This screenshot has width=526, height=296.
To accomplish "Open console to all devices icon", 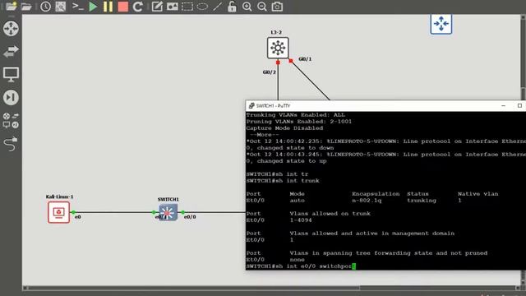I will point(78,7).
